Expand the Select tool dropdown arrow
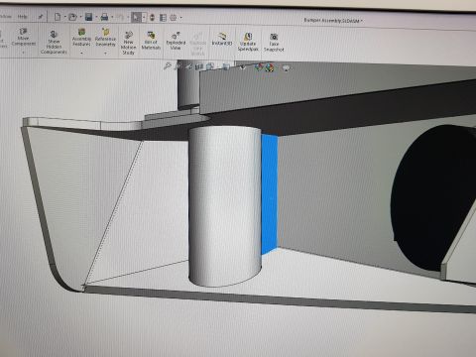476x357 pixels. (144, 17)
